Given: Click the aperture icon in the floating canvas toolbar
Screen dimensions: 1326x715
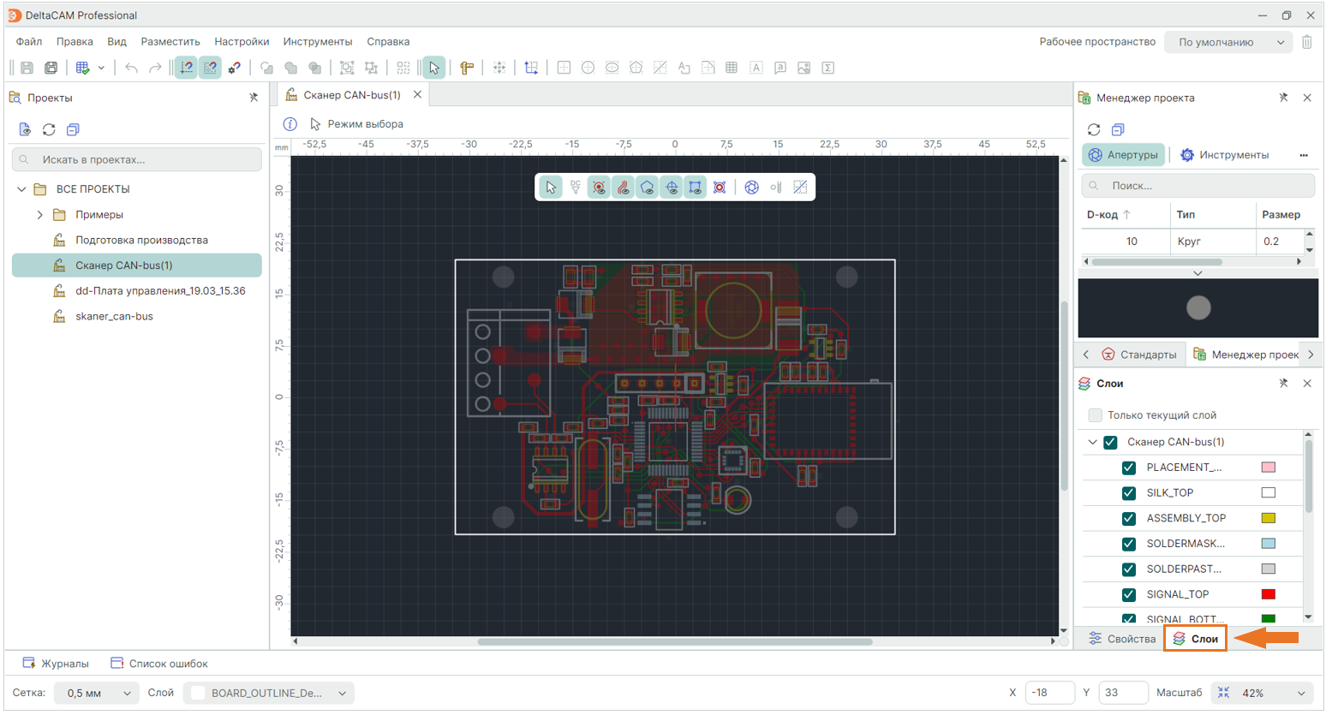Looking at the screenshot, I should [x=751, y=188].
